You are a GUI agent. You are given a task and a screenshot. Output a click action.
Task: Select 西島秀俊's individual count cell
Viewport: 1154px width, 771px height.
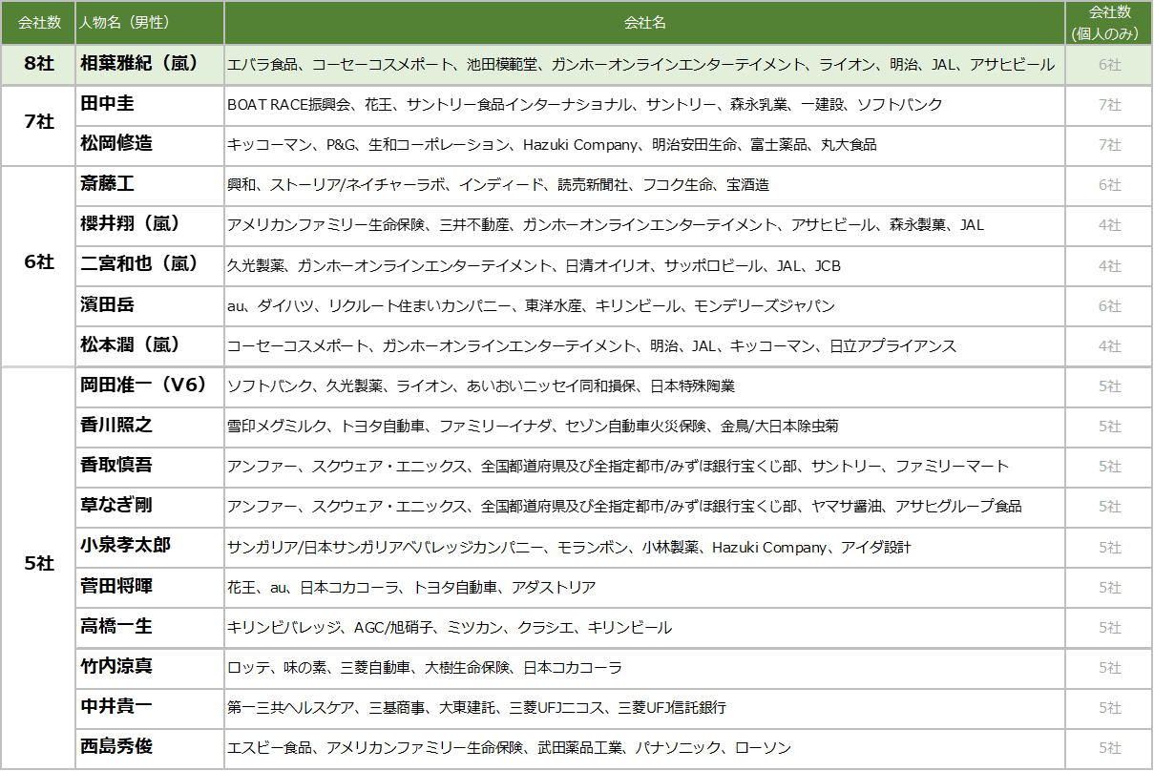(x=1109, y=747)
